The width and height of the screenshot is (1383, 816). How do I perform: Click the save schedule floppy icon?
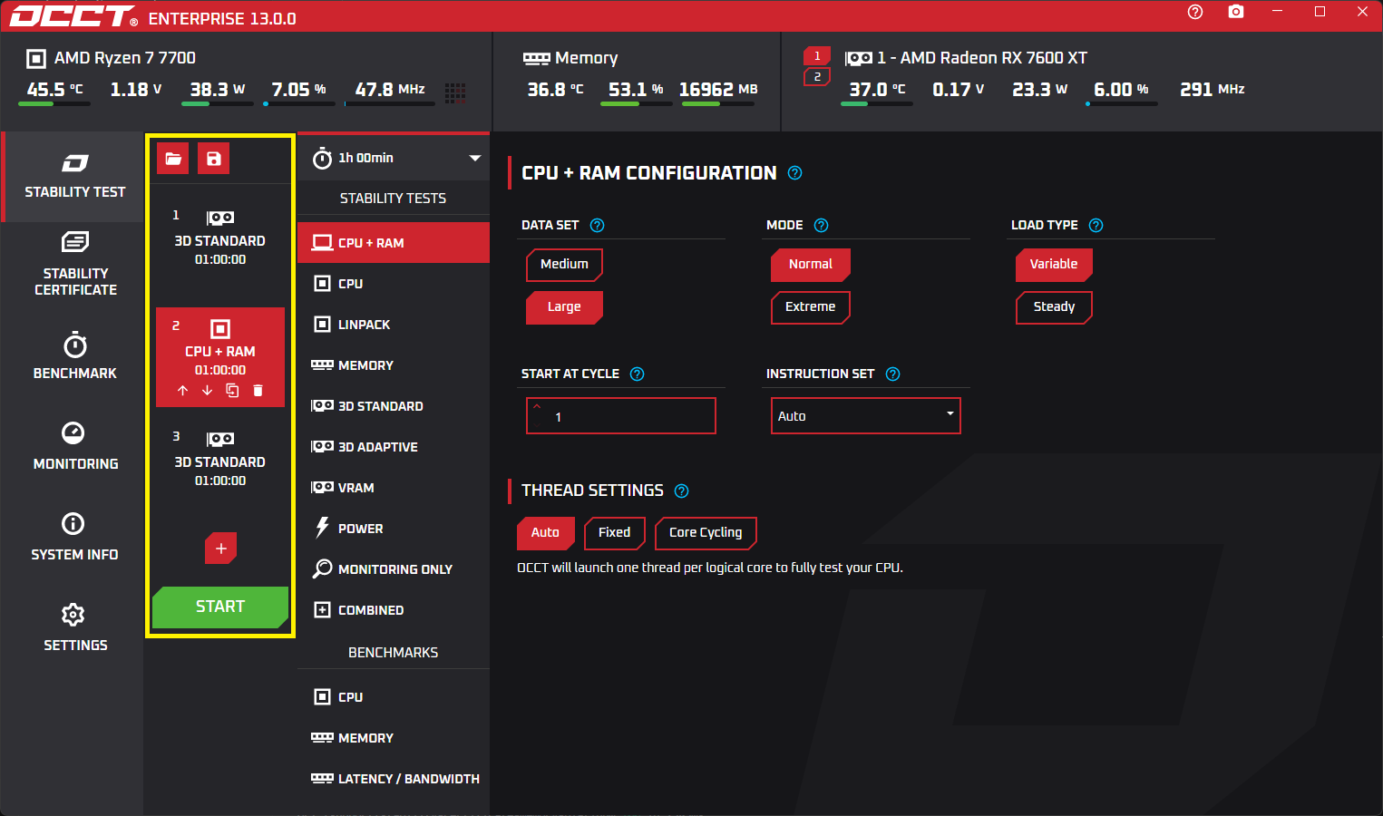[214, 159]
